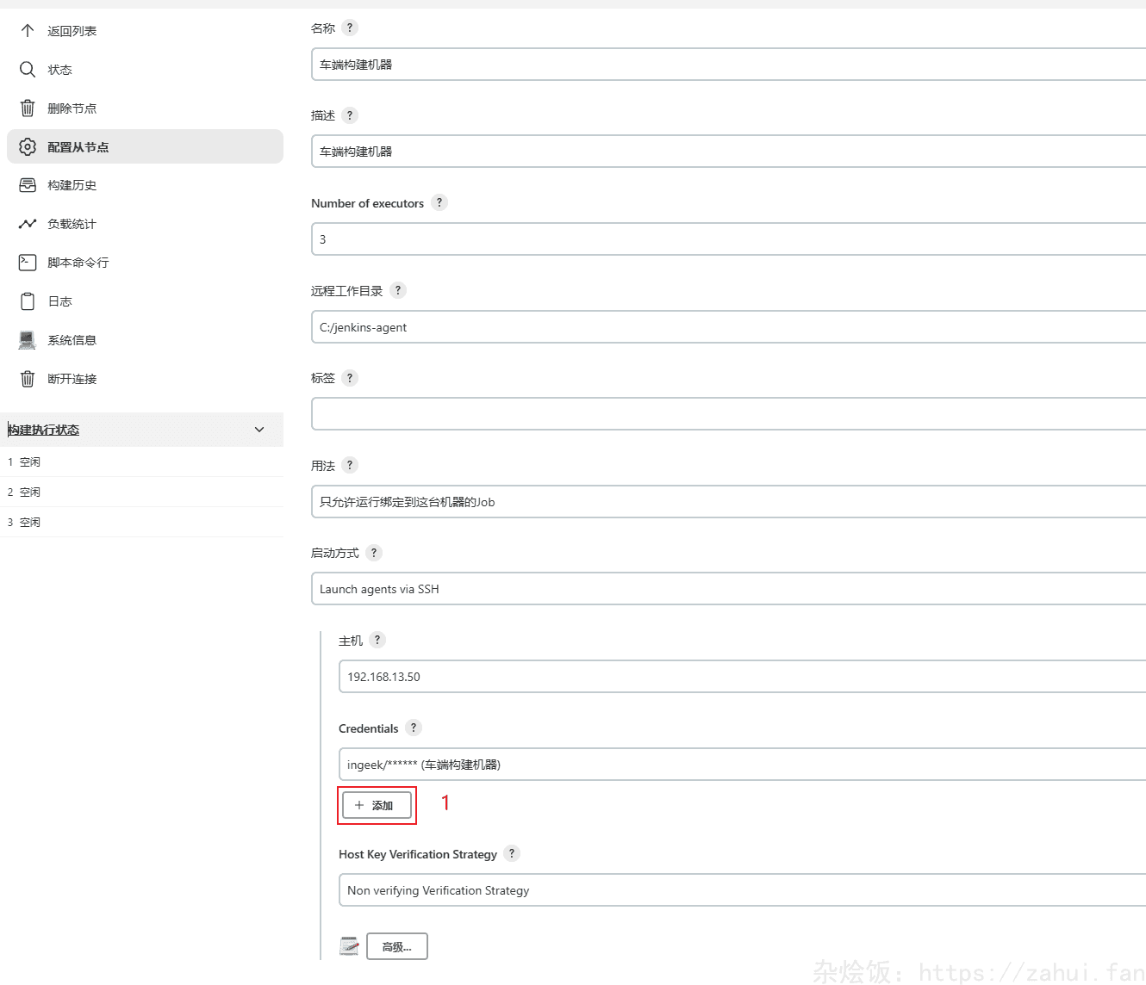Click the 构建执行状态 header link
This screenshot has height=985, width=1146.
pyautogui.click(x=44, y=430)
